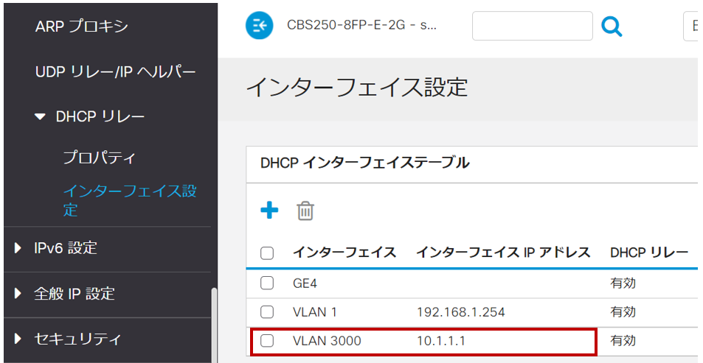Image resolution: width=703 pixels, height=363 pixels.
Task: Add a DHCP interface with plus icon
Action: point(269,210)
